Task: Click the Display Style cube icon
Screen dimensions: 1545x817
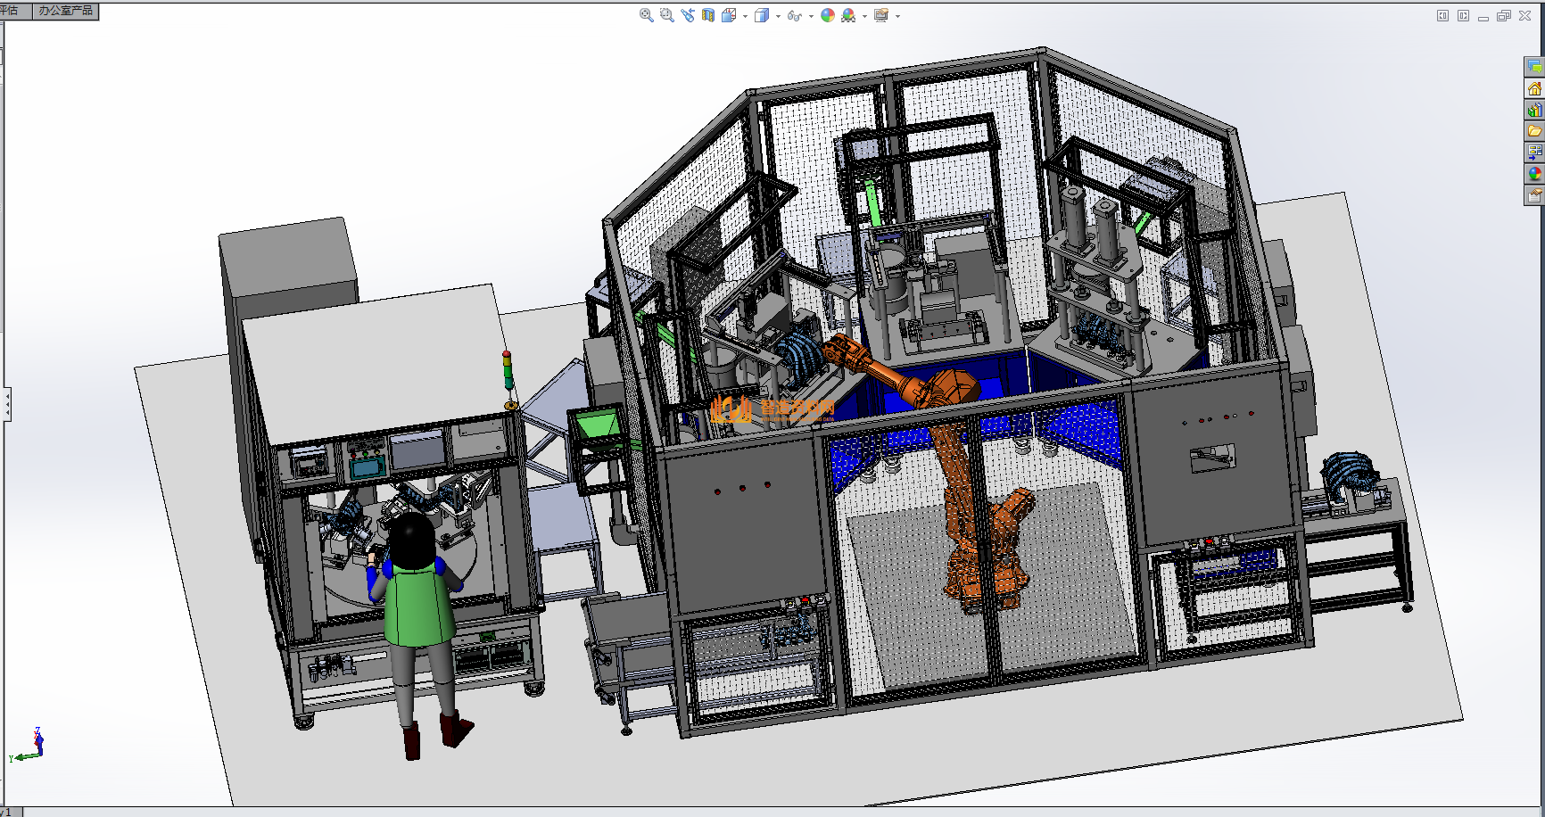Action: click(x=761, y=15)
